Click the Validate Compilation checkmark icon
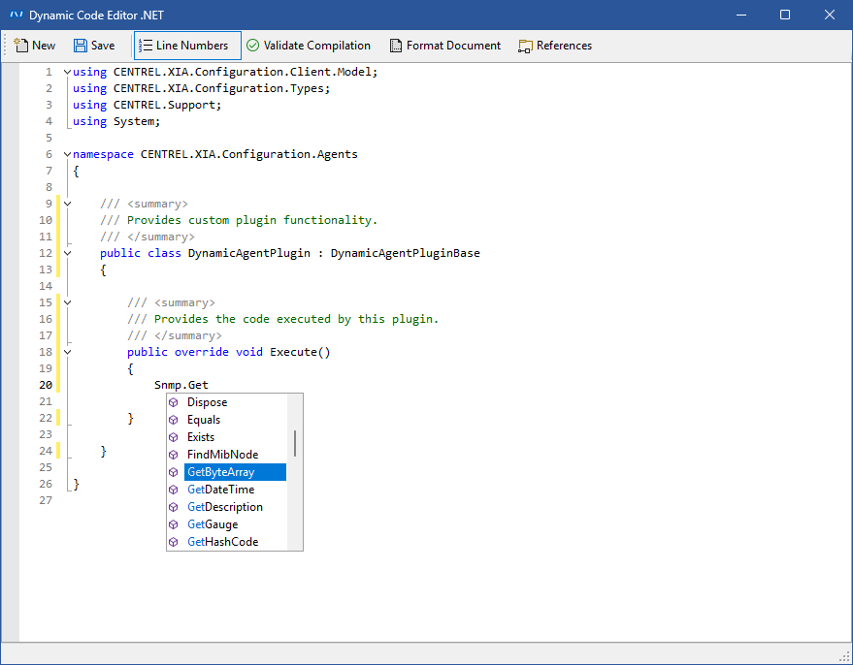 coord(252,46)
